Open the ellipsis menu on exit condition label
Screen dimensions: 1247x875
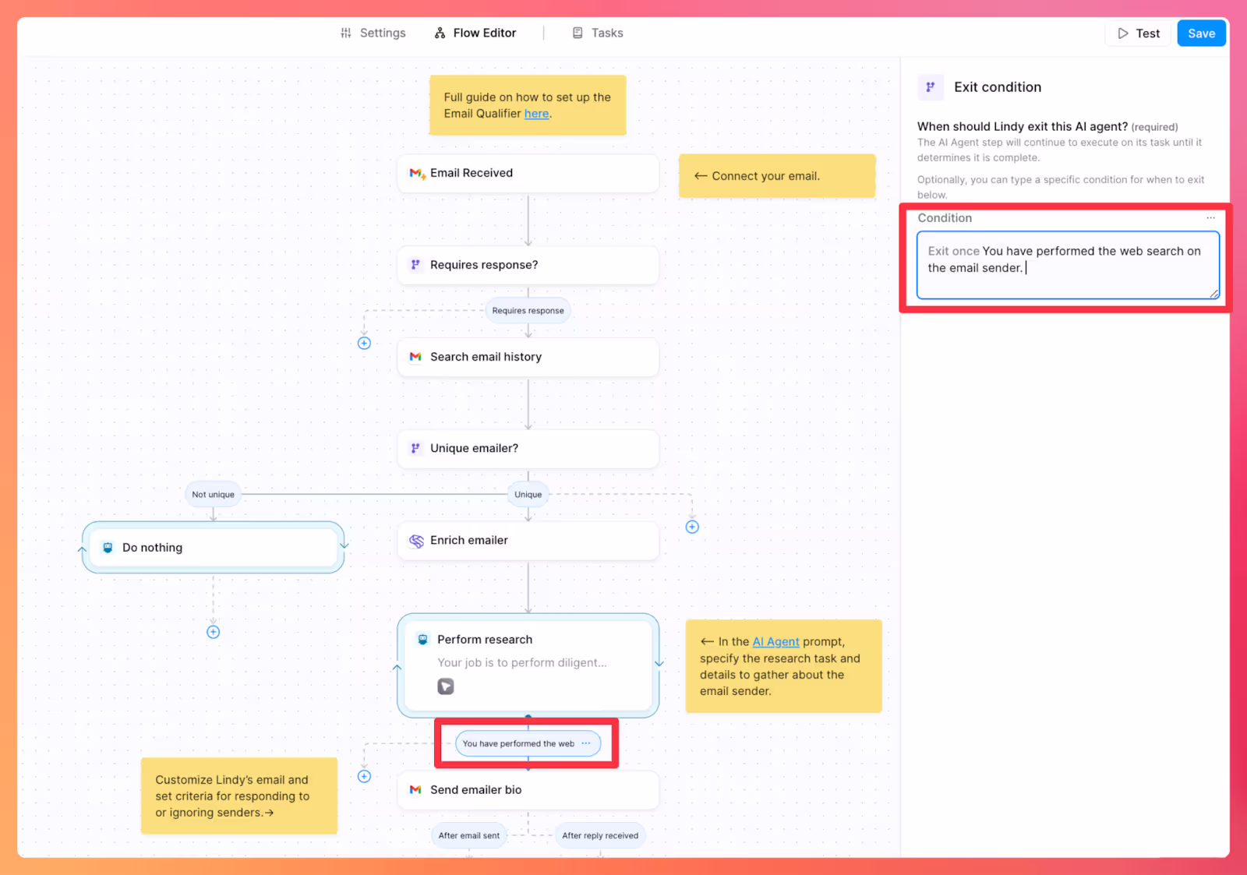(586, 743)
